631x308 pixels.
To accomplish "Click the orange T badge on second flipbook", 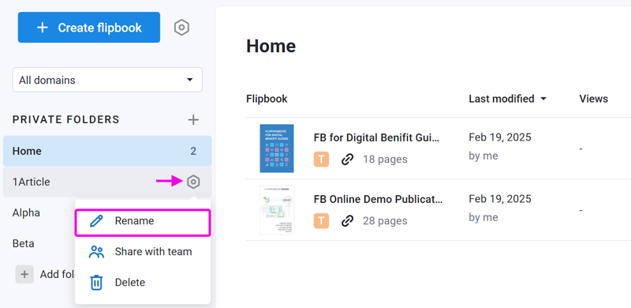I will [322, 221].
